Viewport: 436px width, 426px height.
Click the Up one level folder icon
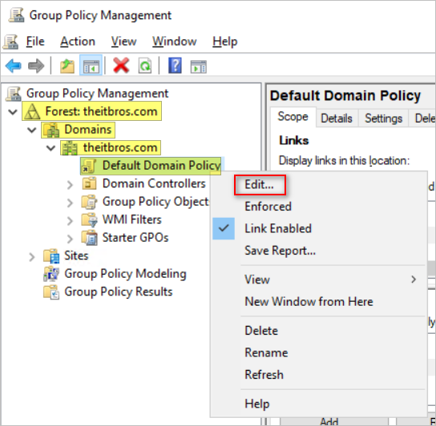67,66
